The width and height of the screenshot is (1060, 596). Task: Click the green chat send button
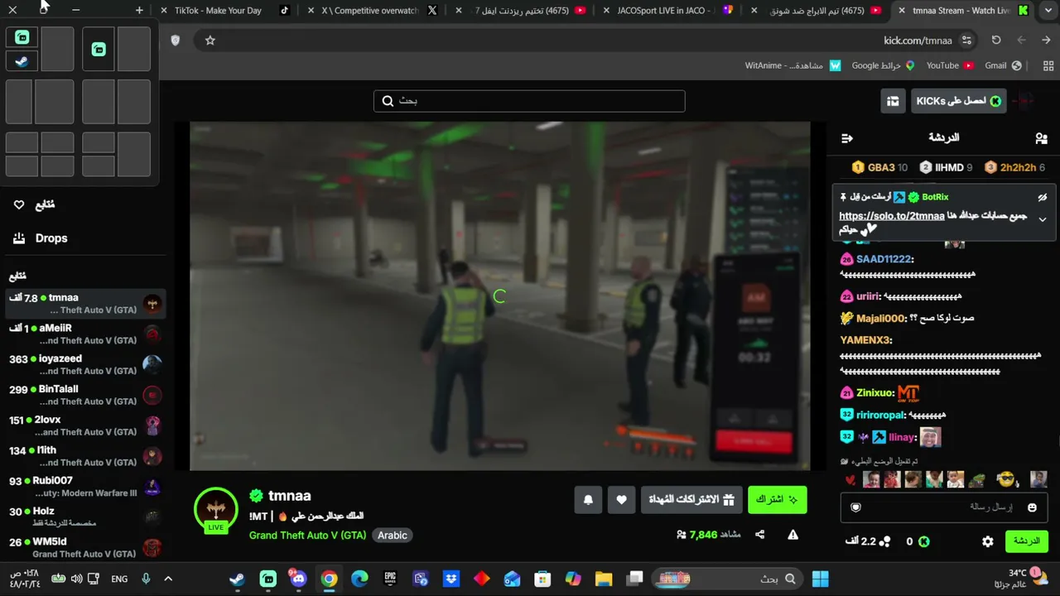click(x=1026, y=541)
